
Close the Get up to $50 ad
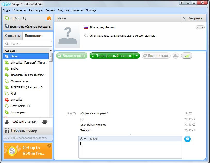(x=49, y=145)
